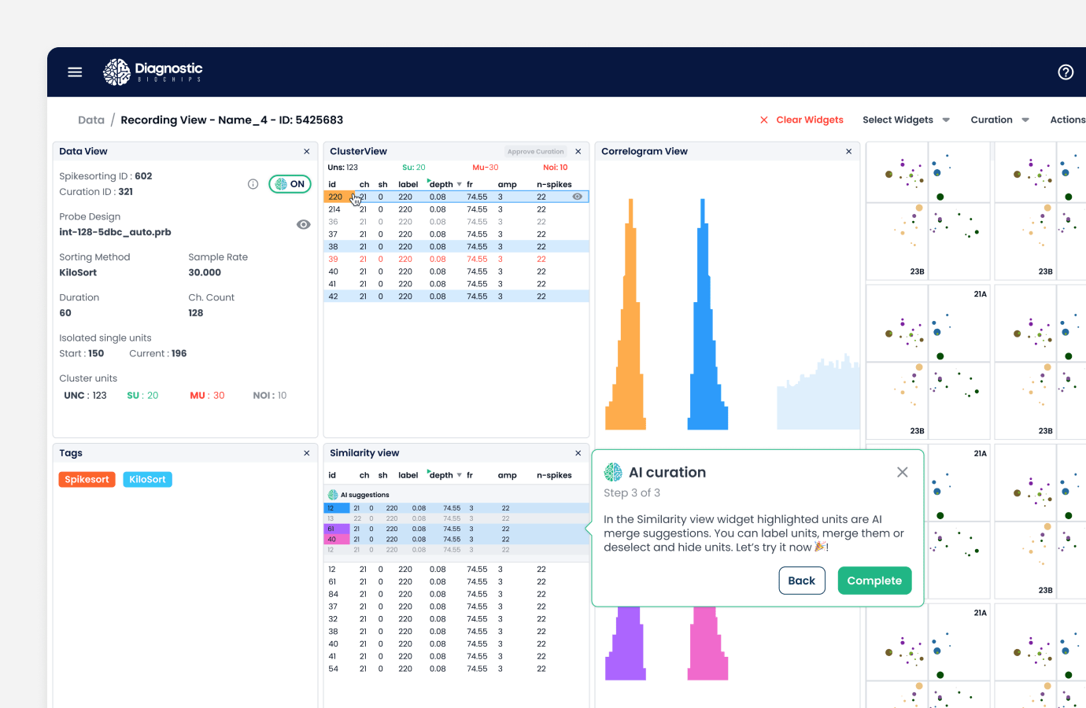Select highlighted cluster row 42
The height and width of the screenshot is (708, 1086).
[456, 297]
